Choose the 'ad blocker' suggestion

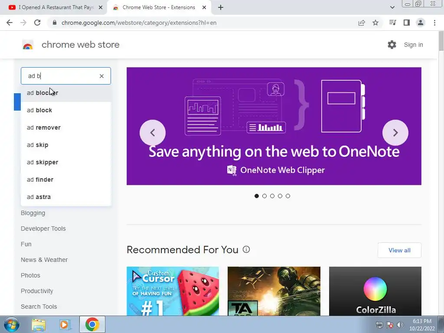point(66,93)
